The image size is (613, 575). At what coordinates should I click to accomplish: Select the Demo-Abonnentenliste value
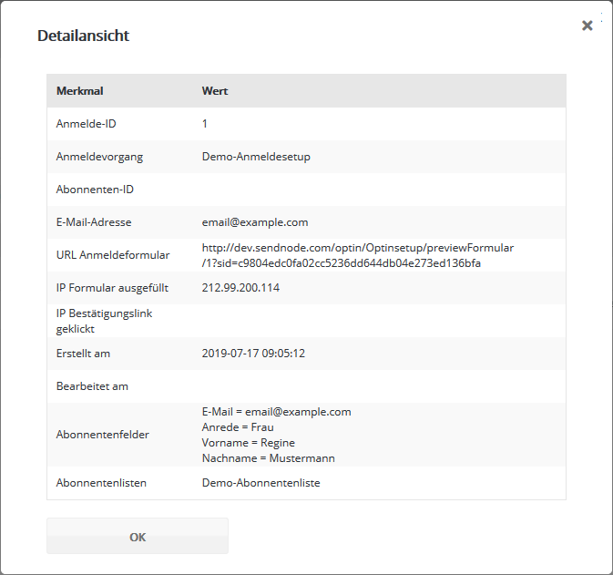coord(262,484)
